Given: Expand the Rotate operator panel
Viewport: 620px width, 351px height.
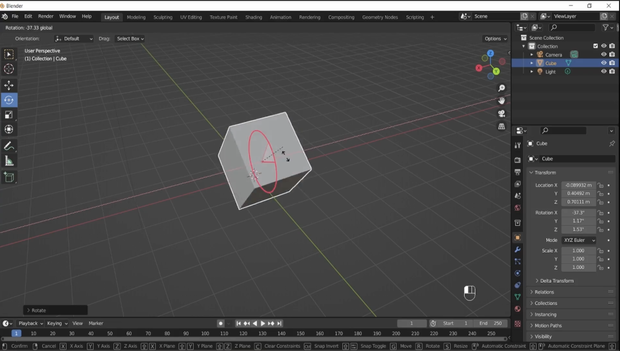Looking at the screenshot, I should 55,310.
